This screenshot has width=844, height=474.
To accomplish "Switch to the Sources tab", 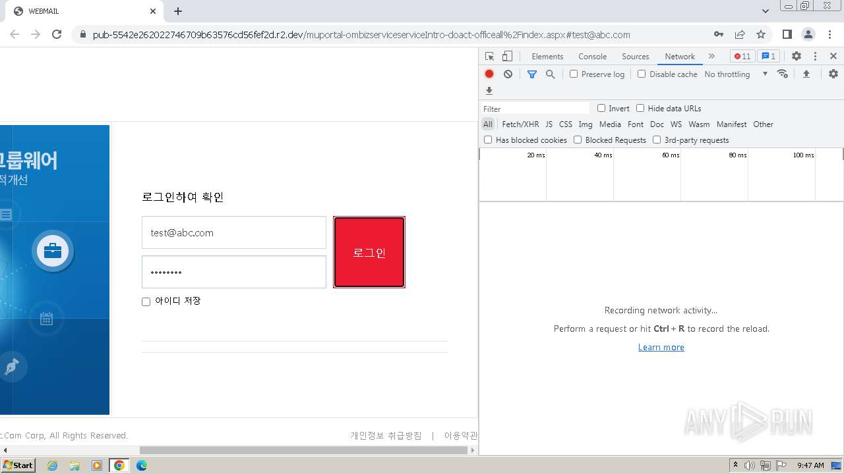I will (x=635, y=57).
